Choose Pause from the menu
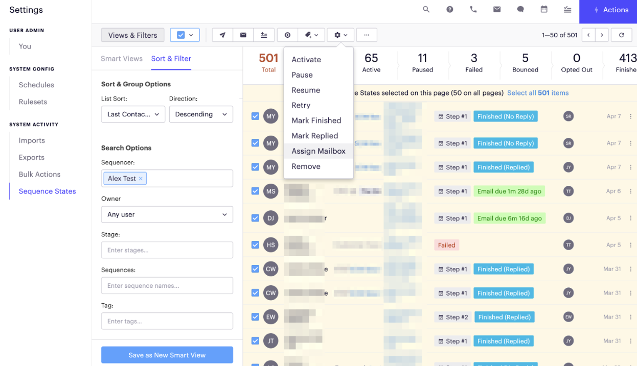The height and width of the screenshot is (366, 637). [318, 75]
